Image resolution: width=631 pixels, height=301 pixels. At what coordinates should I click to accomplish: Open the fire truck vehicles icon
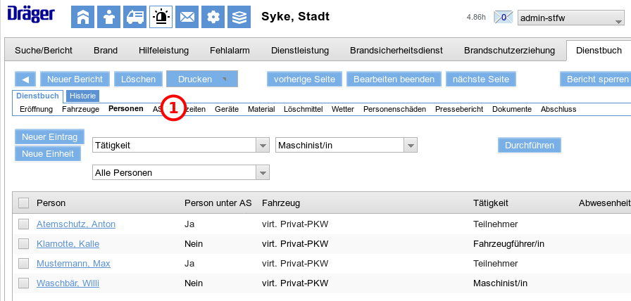click(135, 16)
